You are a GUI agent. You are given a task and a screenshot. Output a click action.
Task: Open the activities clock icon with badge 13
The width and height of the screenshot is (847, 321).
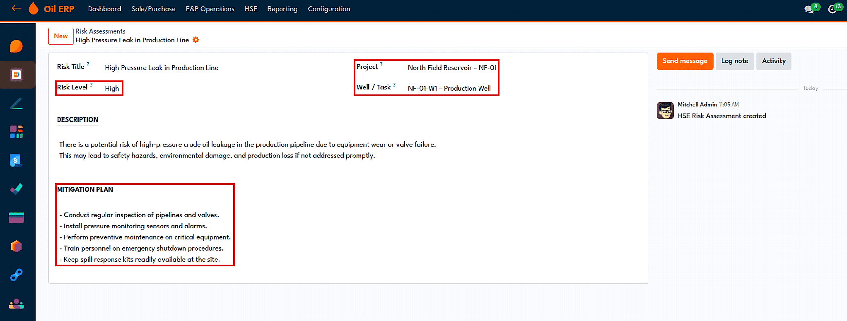pos(832,9)
